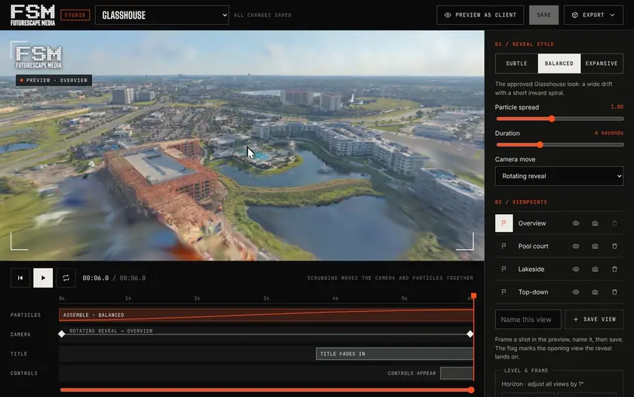
Task: Click the trash icon for Overview viewpoint
Action: [x=614, y=223]
